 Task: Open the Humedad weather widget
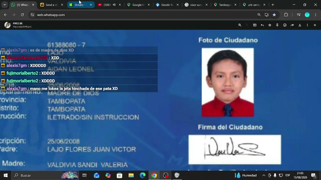[x=246, y=175]
